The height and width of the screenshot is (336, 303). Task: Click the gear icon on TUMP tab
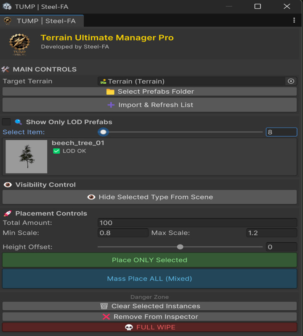coord(8,21)
